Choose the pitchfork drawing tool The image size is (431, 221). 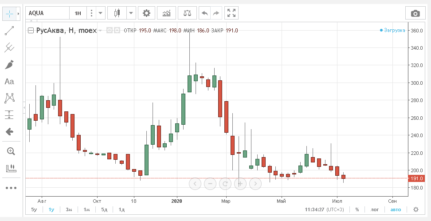[9, 47]
